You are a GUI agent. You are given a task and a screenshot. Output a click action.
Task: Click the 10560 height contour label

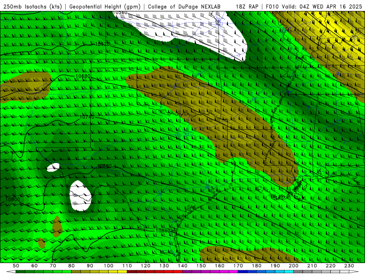(120, 13)
